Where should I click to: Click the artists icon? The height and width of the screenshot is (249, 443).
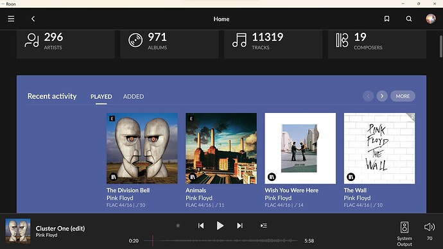(x=31, y=40)
